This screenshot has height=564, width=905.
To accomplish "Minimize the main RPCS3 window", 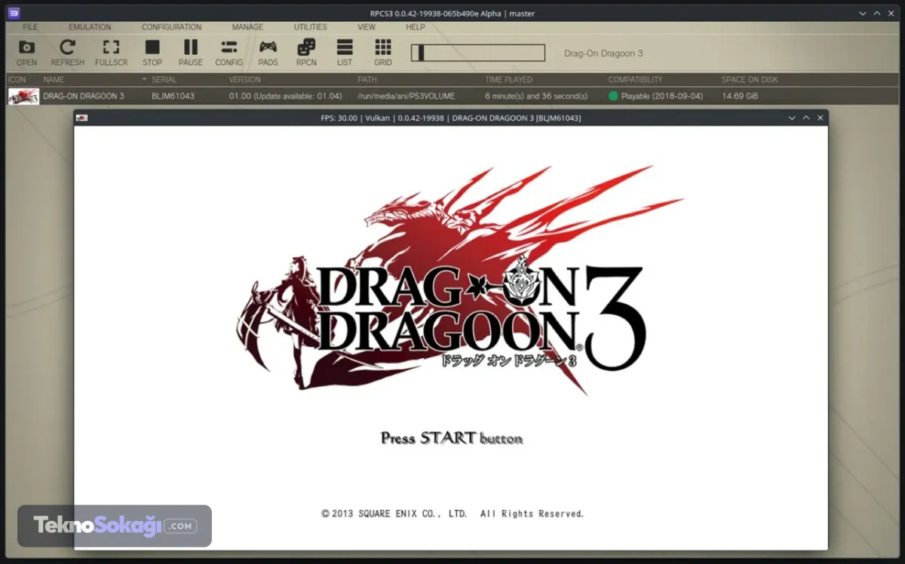I will coord(863,13).
